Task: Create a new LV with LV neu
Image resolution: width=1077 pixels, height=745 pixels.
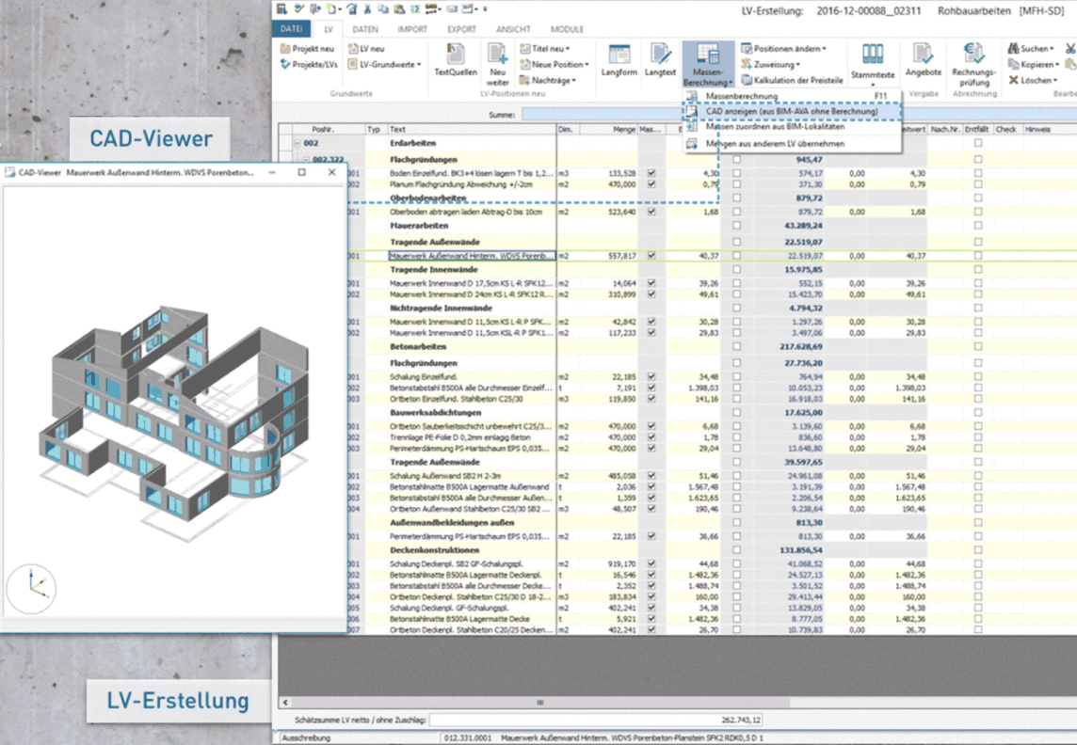Action: coord(366,49)
